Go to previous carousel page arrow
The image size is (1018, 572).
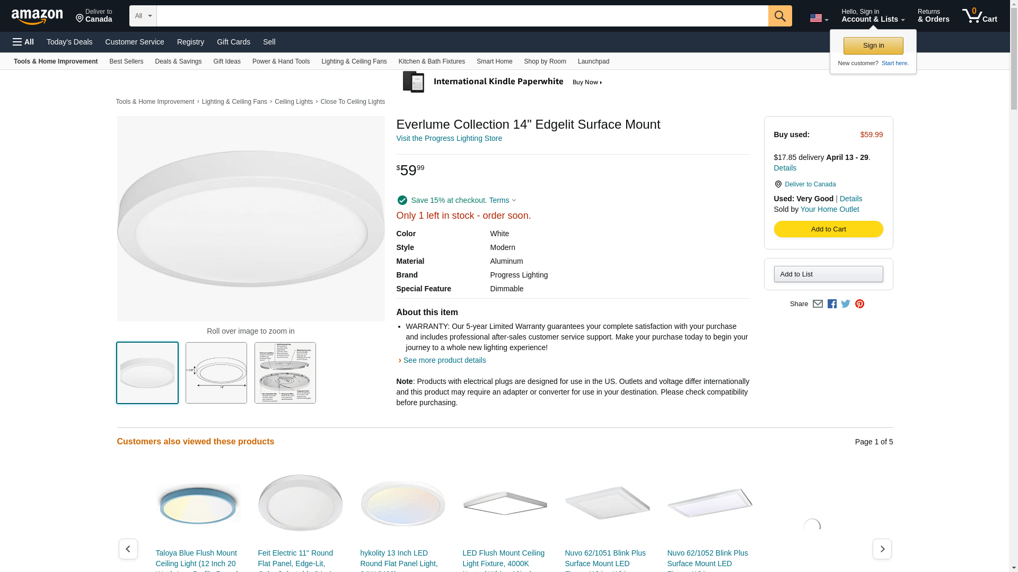pos(128,549)
